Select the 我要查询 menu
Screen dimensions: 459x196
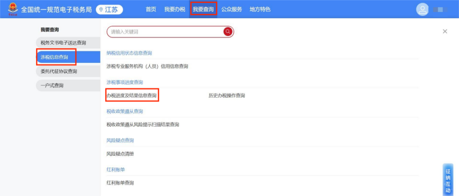203,9
